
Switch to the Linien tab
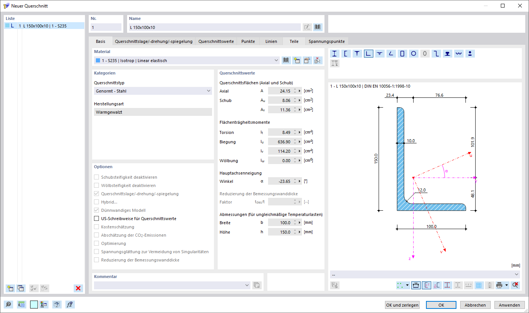[271, 41]
